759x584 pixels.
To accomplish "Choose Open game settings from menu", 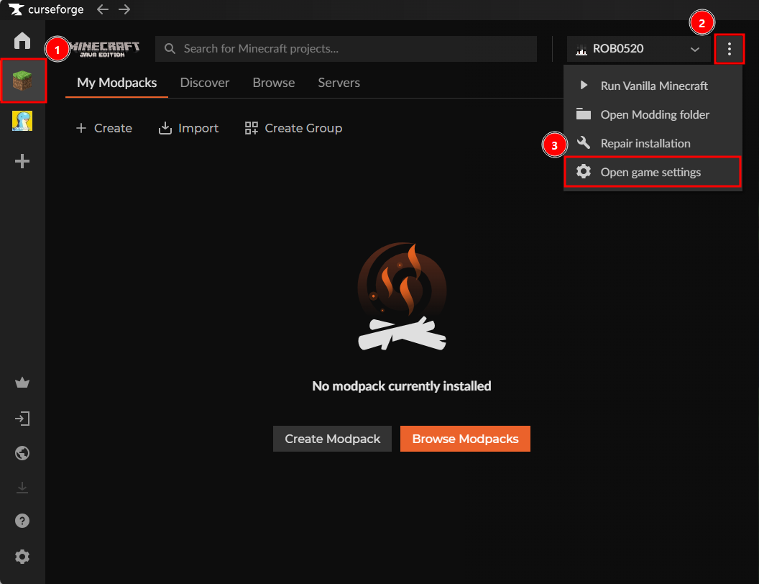I will point(653,172).
